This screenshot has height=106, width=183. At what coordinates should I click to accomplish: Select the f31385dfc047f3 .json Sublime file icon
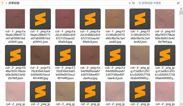(x=140, y=19)
